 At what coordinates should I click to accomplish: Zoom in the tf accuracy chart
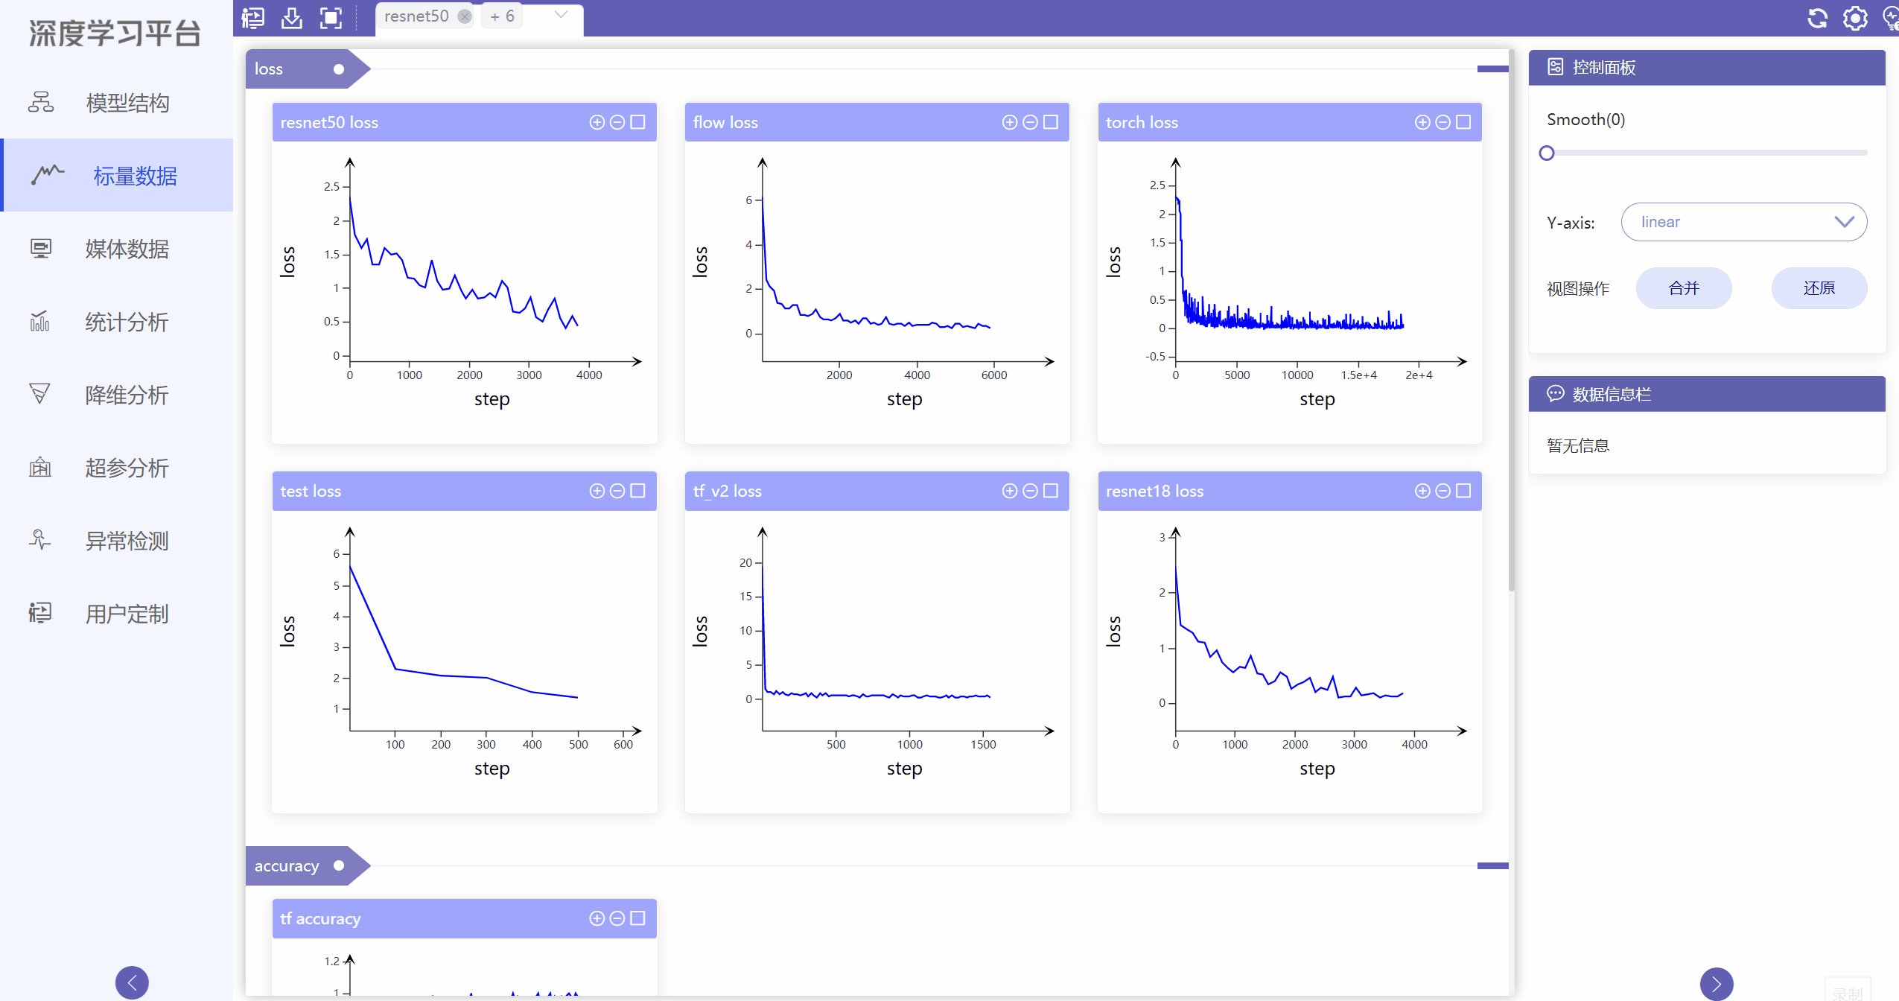pyautogui.click(x=597, y=918)
